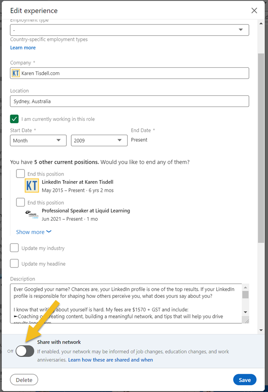Click the Description scrollbar up arrow

[246, 288]
